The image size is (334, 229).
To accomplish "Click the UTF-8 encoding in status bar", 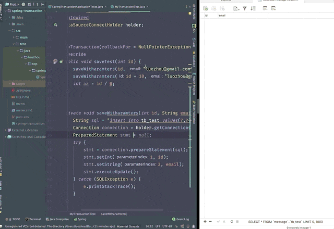I will point(167,226).
